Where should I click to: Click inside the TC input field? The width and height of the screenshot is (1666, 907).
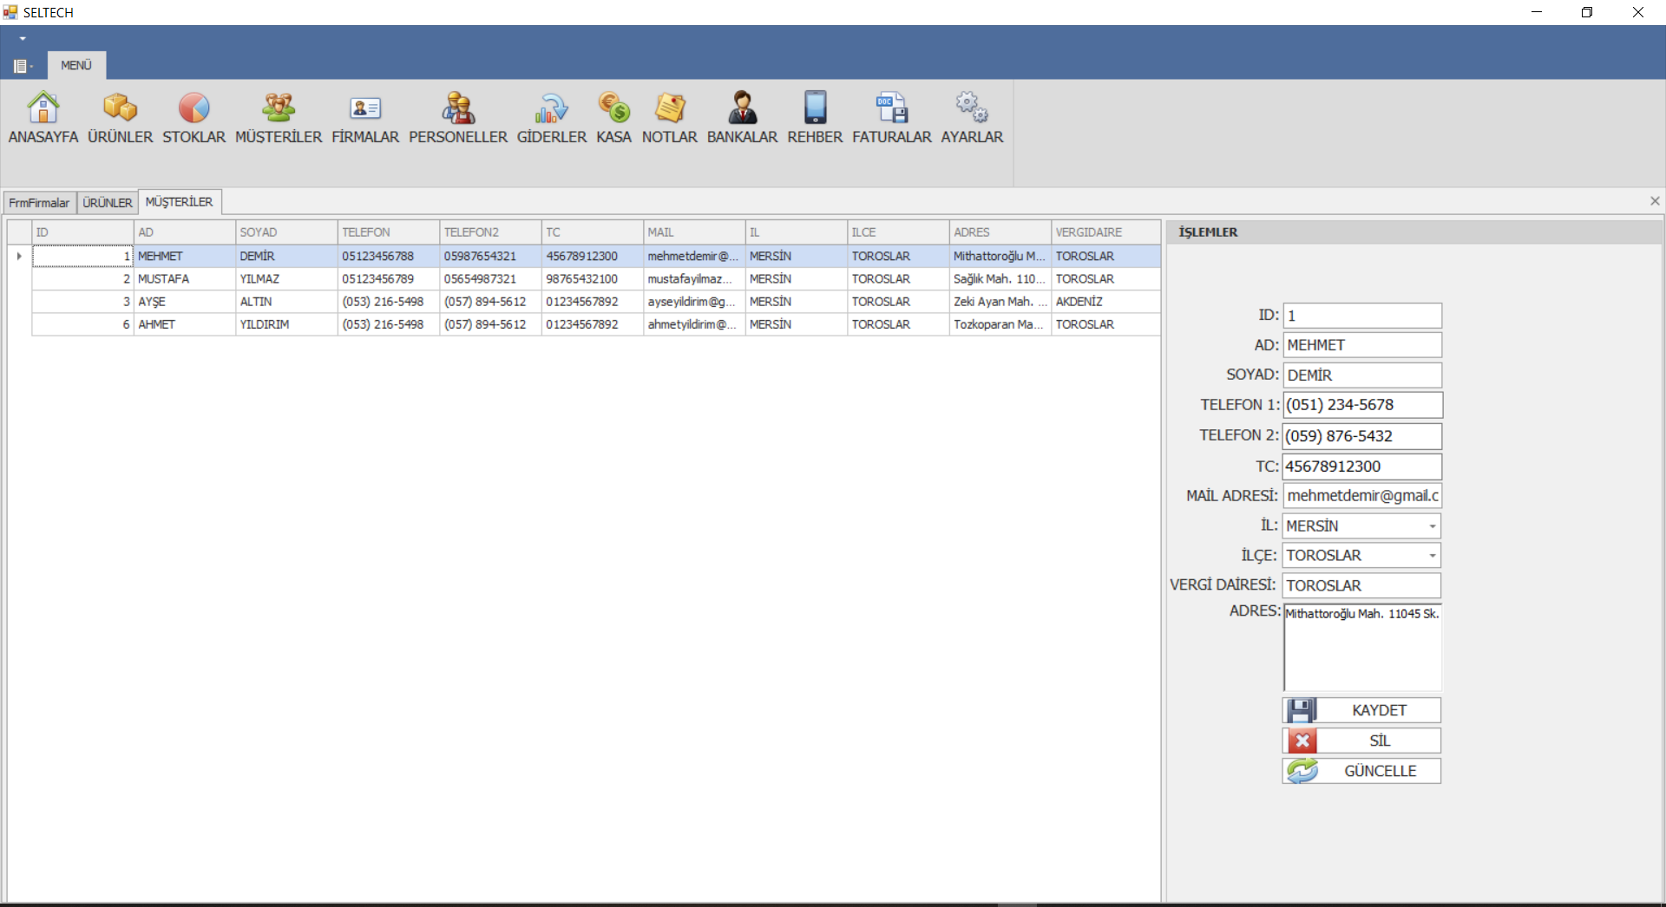pos(1361,467)
